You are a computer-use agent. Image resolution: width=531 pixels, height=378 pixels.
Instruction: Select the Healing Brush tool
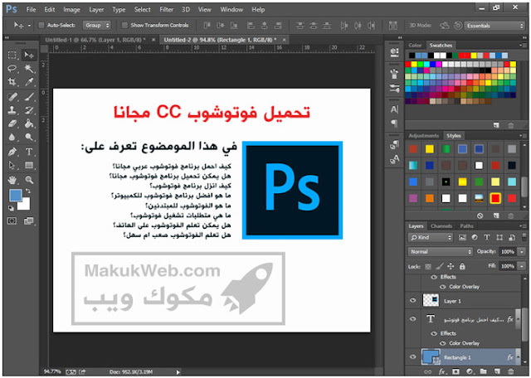(12, 97)
